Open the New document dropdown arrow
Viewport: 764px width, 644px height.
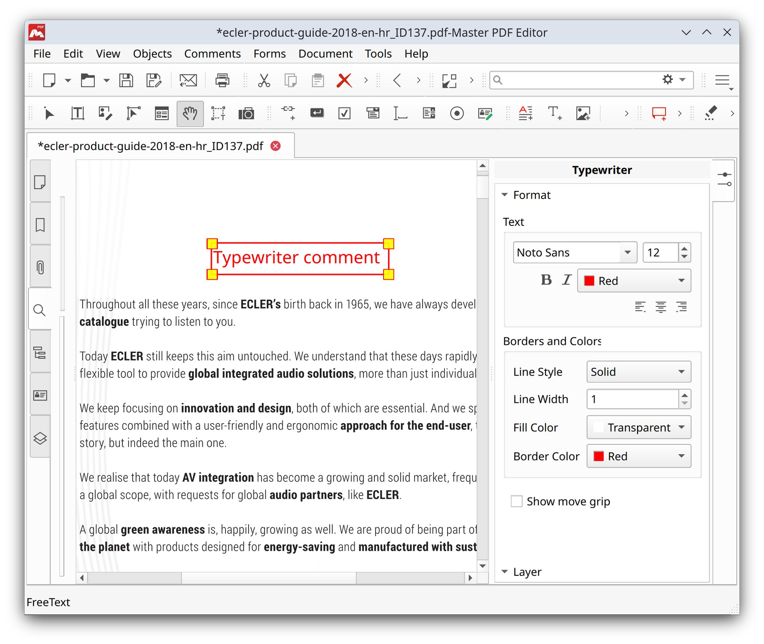click(68, 80)
